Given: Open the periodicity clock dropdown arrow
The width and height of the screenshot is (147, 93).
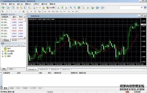Looking at the screenshot, I should coord(99,8).
